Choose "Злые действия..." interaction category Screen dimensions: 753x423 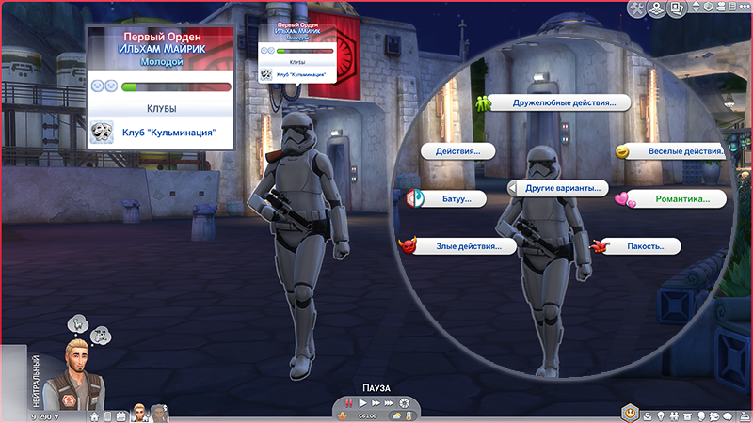pos(463,246)
